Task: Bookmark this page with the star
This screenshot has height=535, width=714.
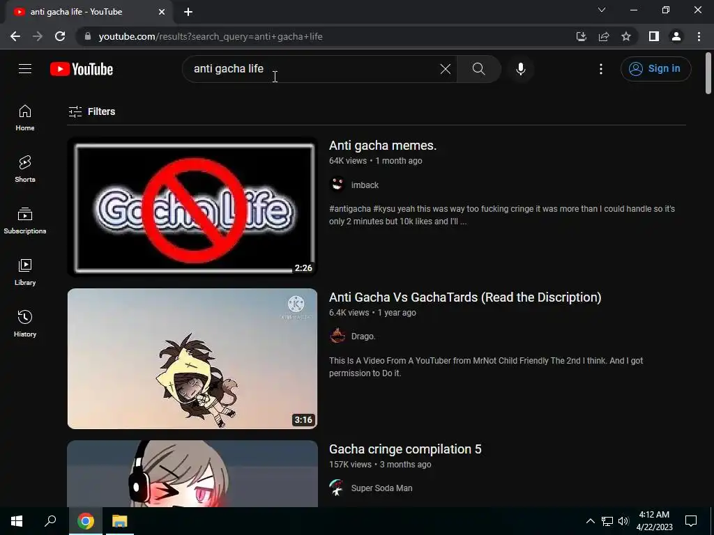Action: [x=626, y=36]
